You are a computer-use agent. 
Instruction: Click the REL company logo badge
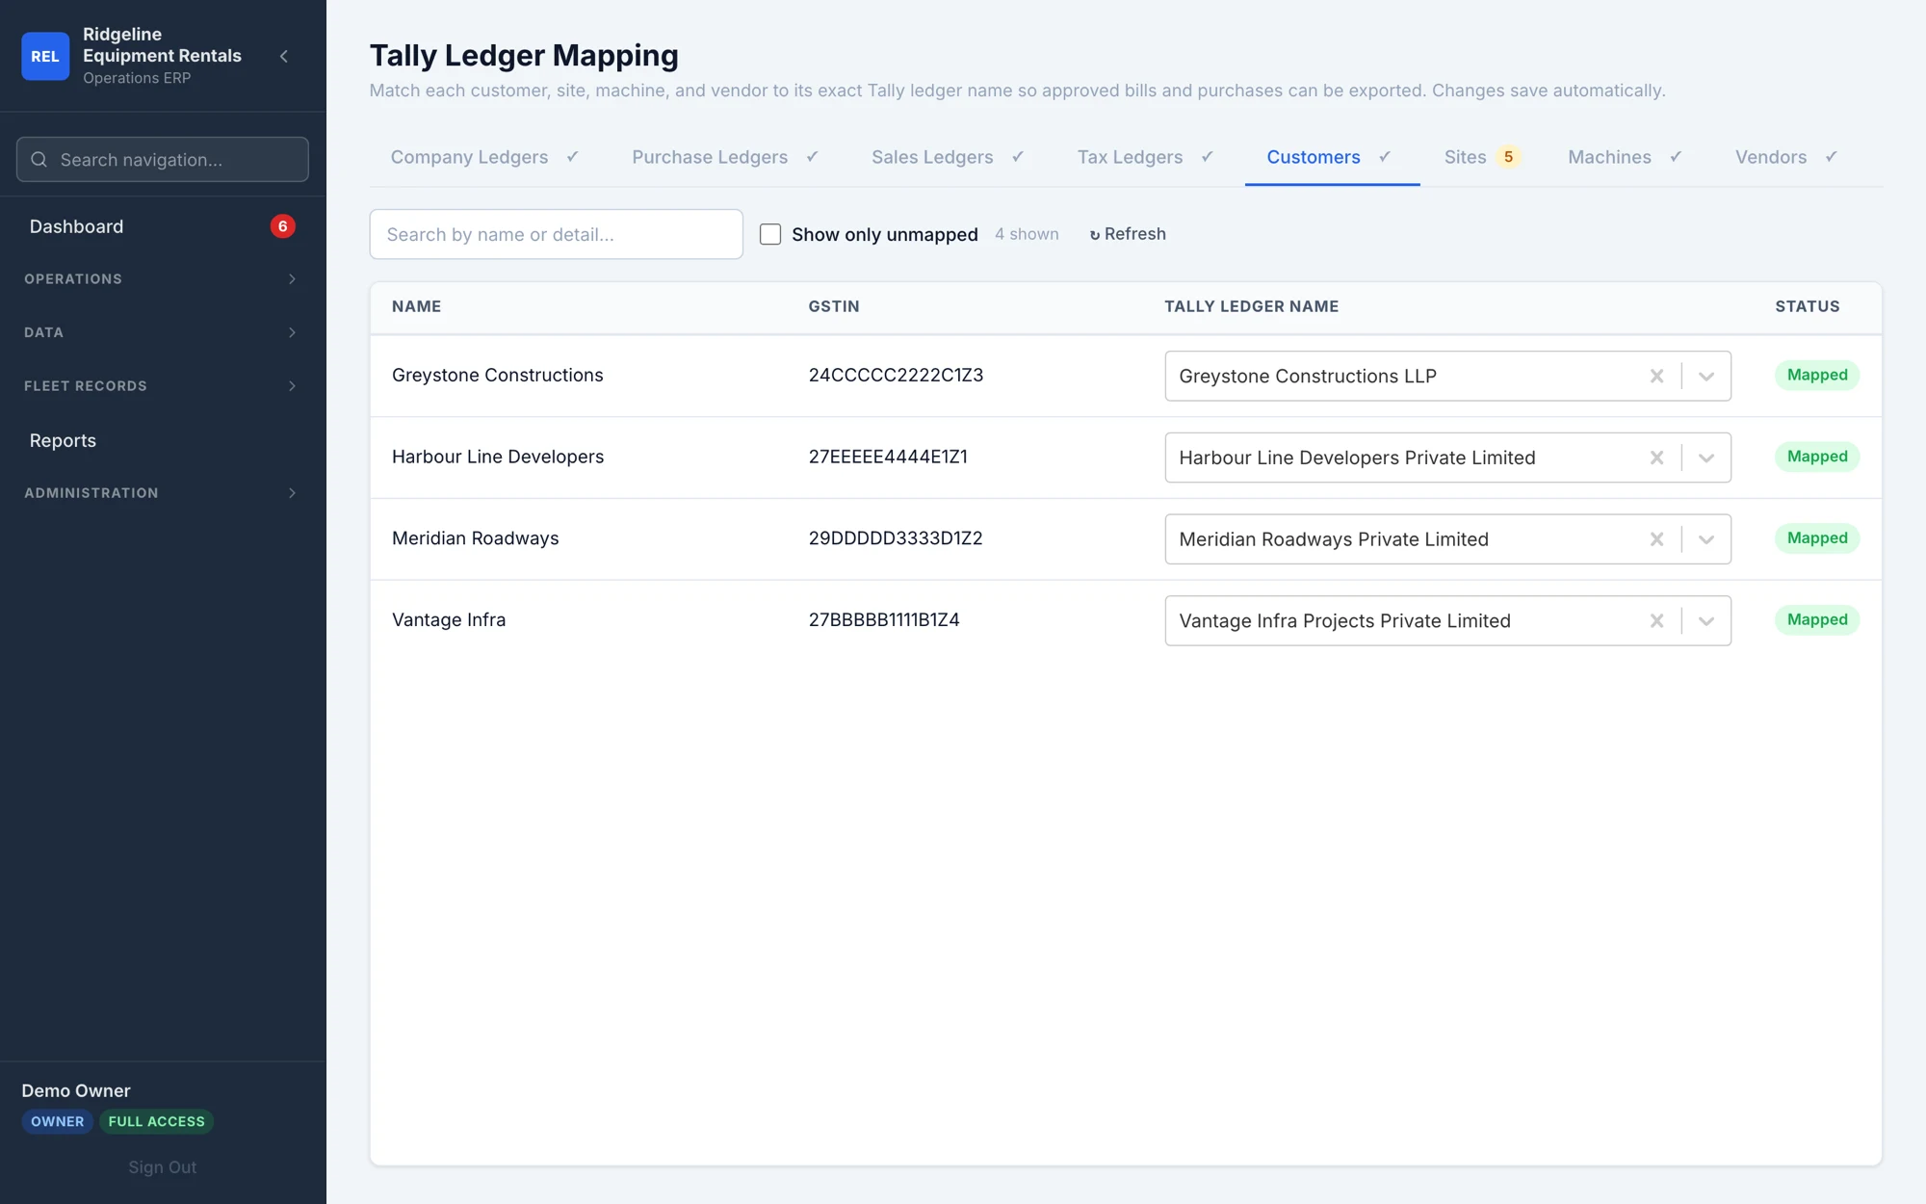(x=45, y=56)
